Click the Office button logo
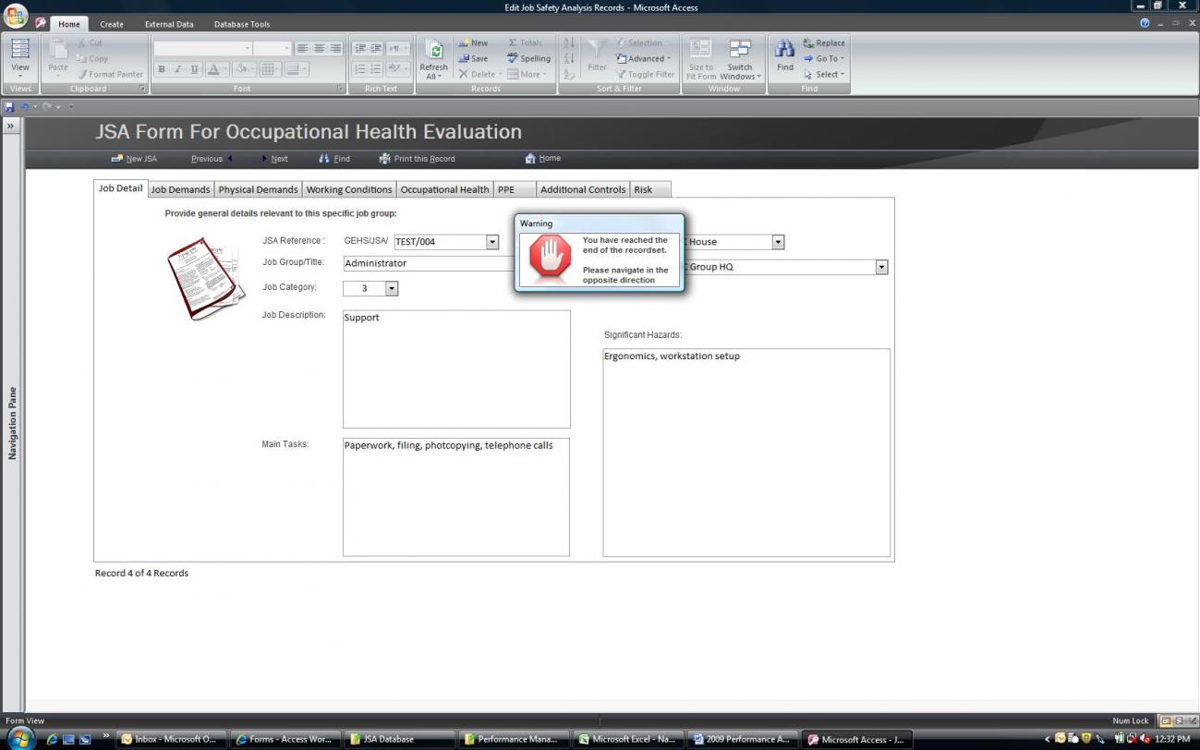 16,18
